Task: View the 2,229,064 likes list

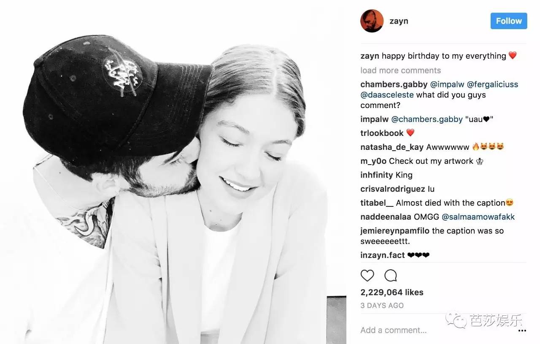Action: pyautogui.click(x=392, y=292)
